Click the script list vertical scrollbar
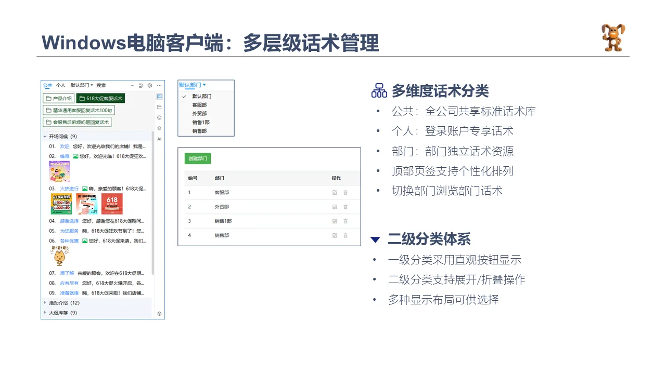666x374 pixels. 152,203
